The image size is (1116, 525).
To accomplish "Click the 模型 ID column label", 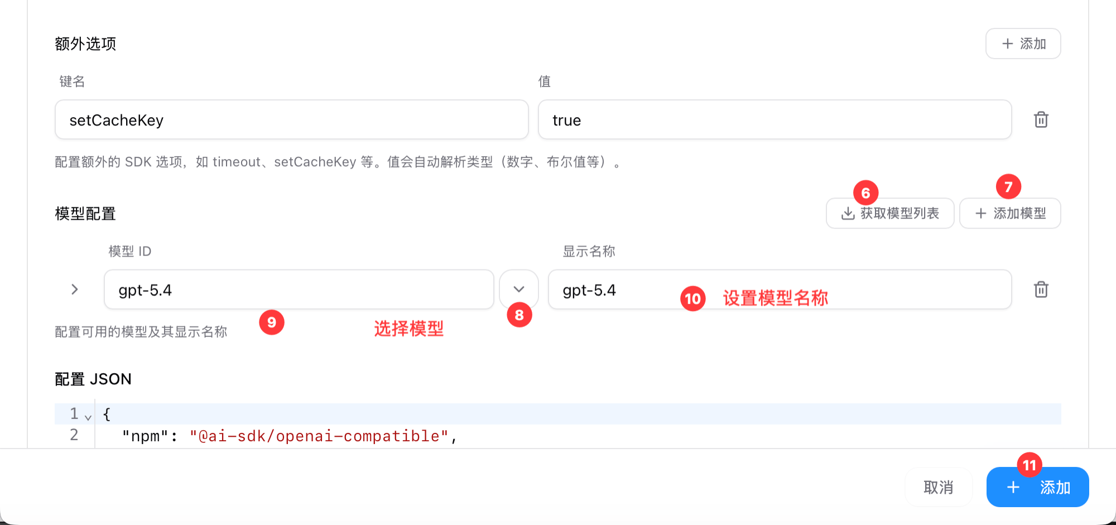I will coord(130,251).
